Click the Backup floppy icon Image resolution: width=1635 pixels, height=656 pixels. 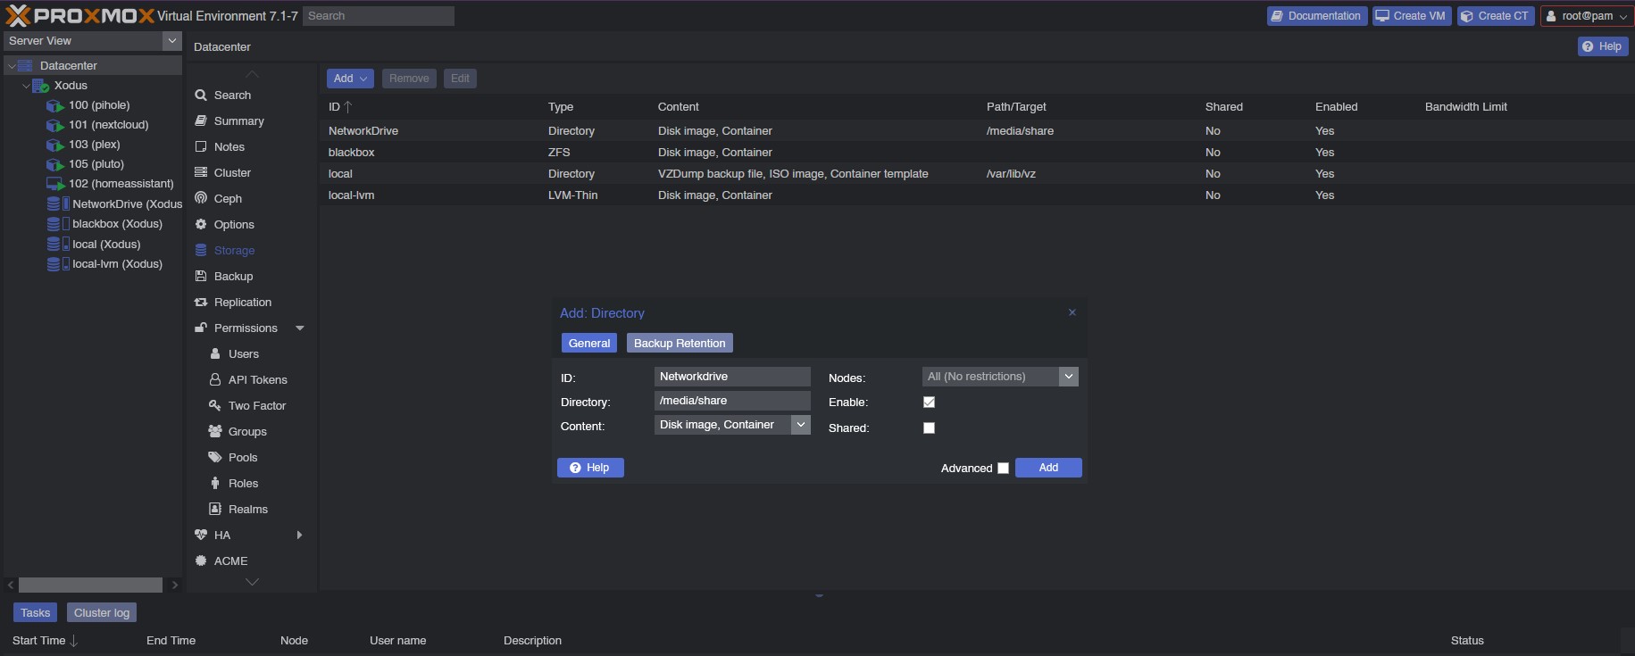point(201,276)
